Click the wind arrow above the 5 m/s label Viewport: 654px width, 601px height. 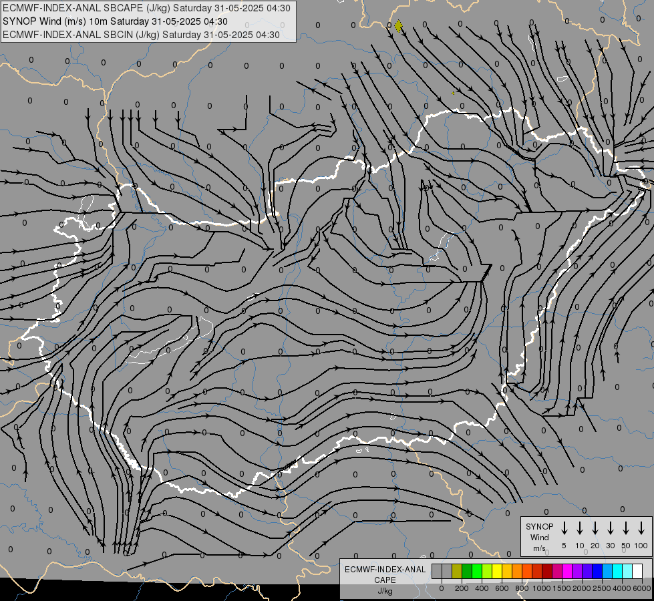(564, 528)
